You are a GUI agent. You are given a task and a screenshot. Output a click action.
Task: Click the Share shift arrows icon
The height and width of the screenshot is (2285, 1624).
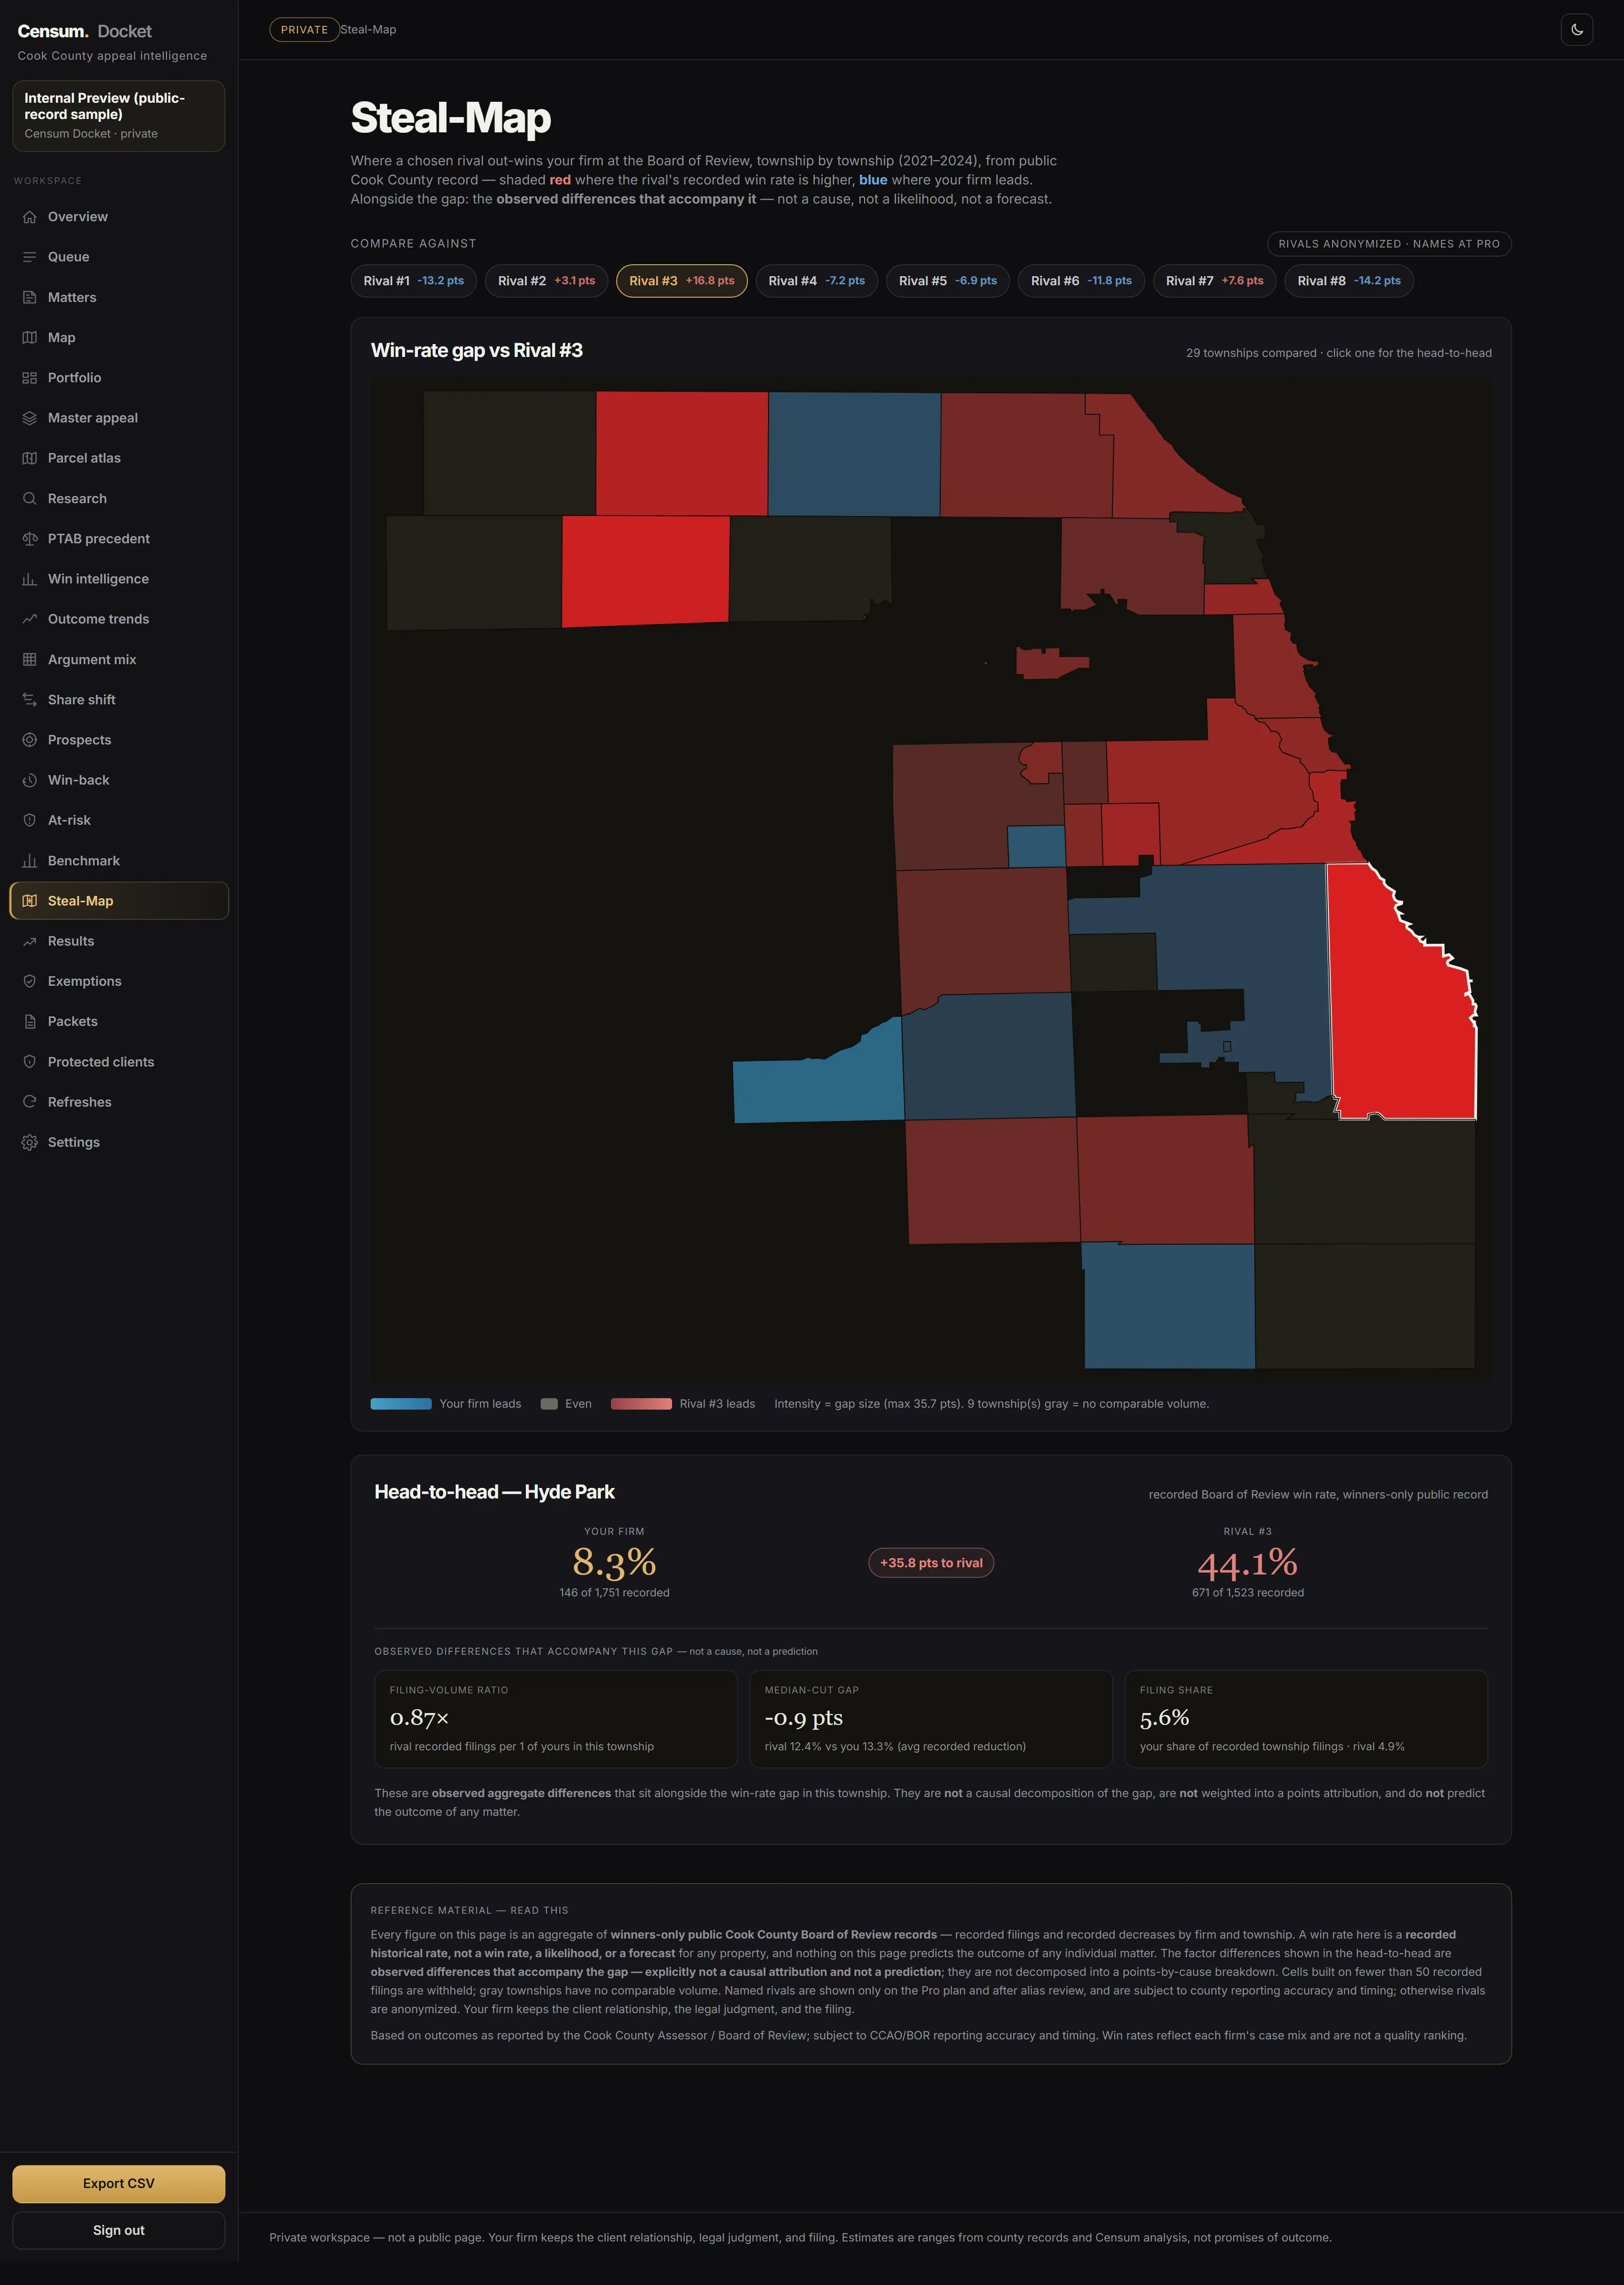tap(29, 699)
